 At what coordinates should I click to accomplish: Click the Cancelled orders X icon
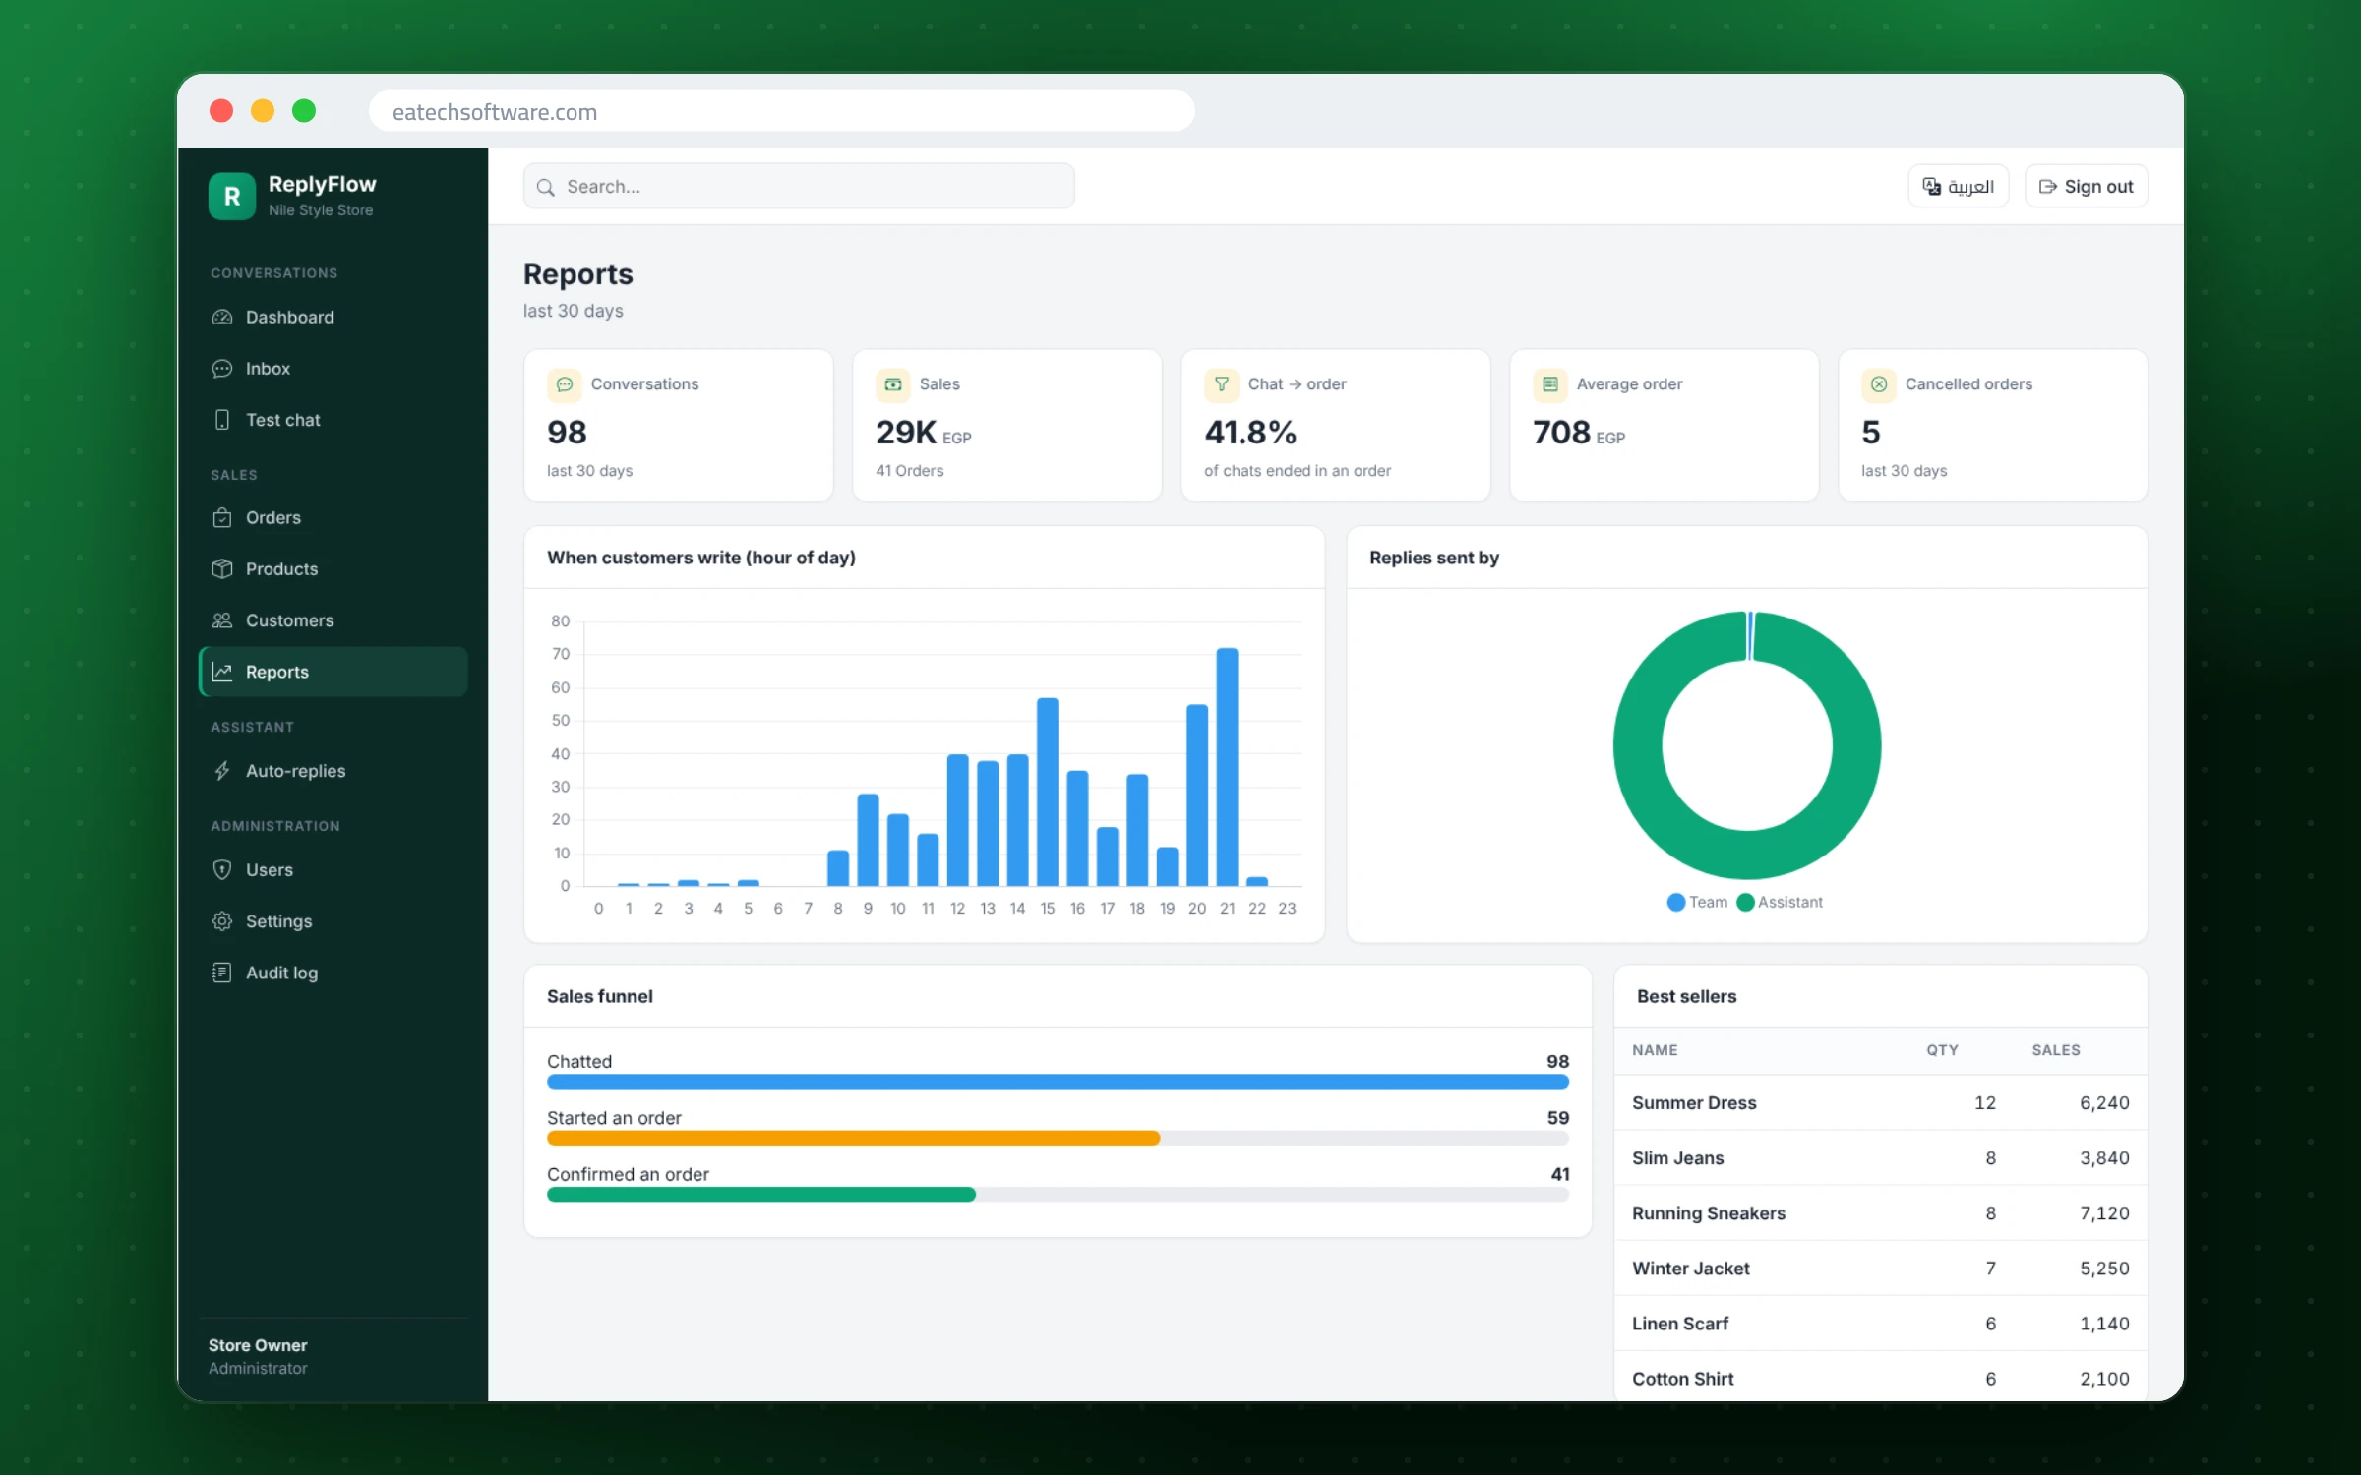pos(1879,384)
